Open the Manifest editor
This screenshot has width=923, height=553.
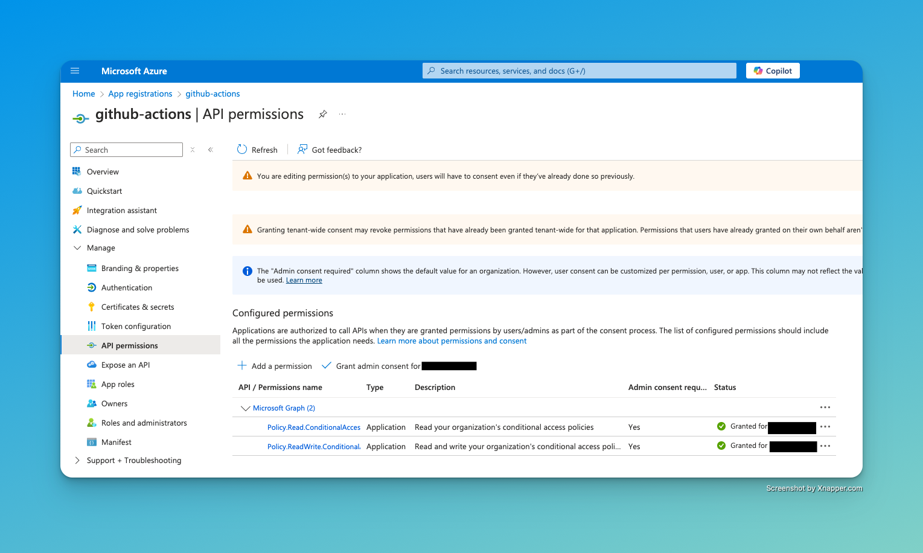pyautogui.click(x=116, y=442)
